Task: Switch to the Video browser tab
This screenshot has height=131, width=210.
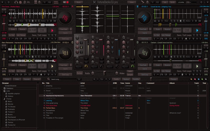Action: point(17,79)
